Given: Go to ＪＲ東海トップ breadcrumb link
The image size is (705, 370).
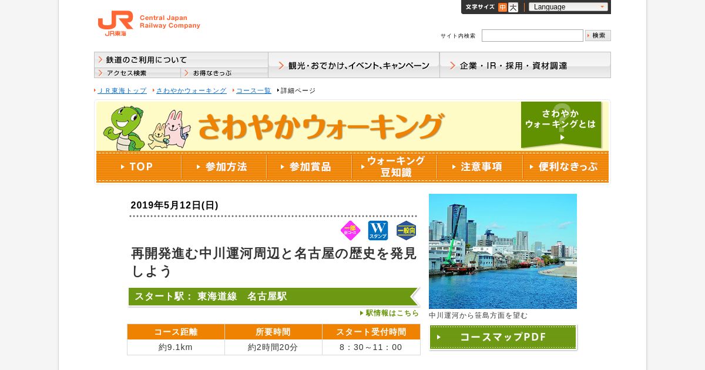Looking at the screenshot, I should 122,90.
